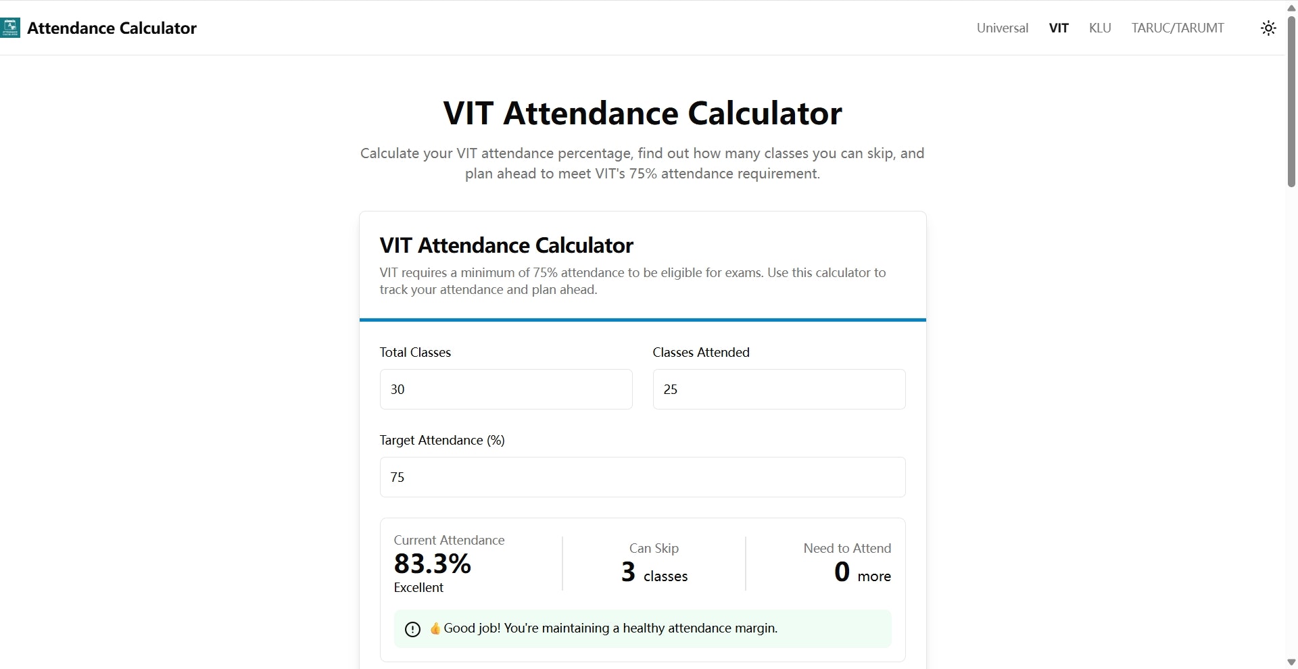This screenshot has height=669, width=1298.
Task: Select the VIT nav item
Action: (x=1059, y=28)
